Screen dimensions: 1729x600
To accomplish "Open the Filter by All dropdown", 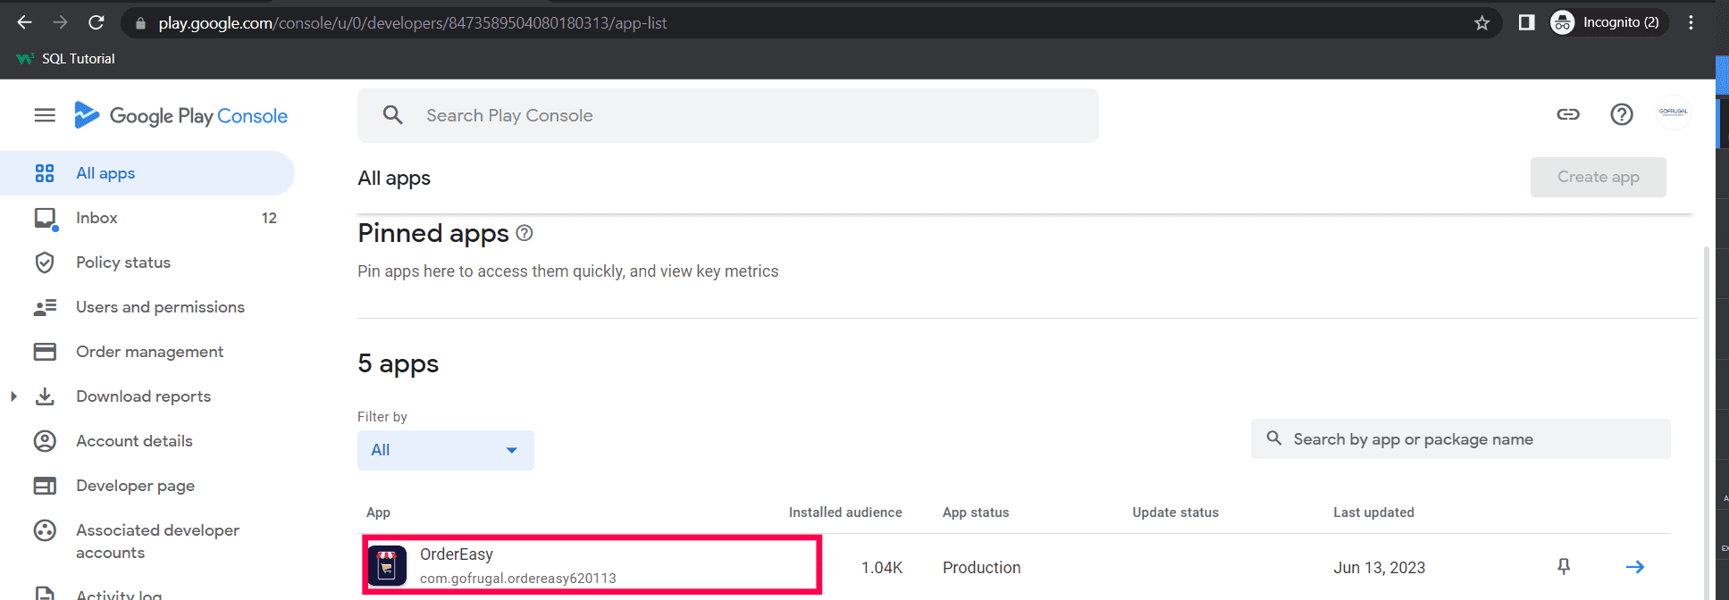I will click(445, 450).
